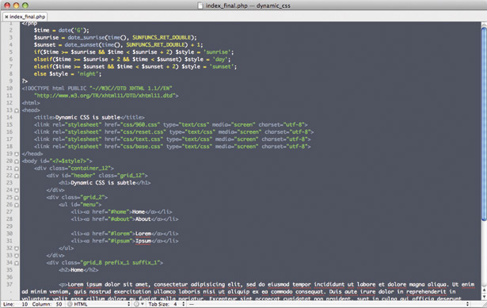Click 'Lorem ipsum dolor' paragraph start on line 37
The image size is (487, 308).
coord(93,284)
